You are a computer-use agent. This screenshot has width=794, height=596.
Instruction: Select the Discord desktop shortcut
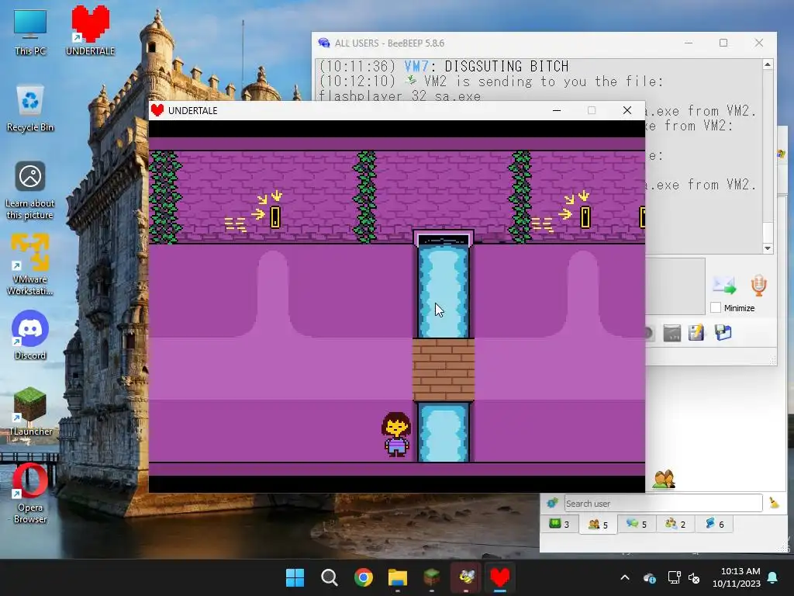tap(30, 335)
